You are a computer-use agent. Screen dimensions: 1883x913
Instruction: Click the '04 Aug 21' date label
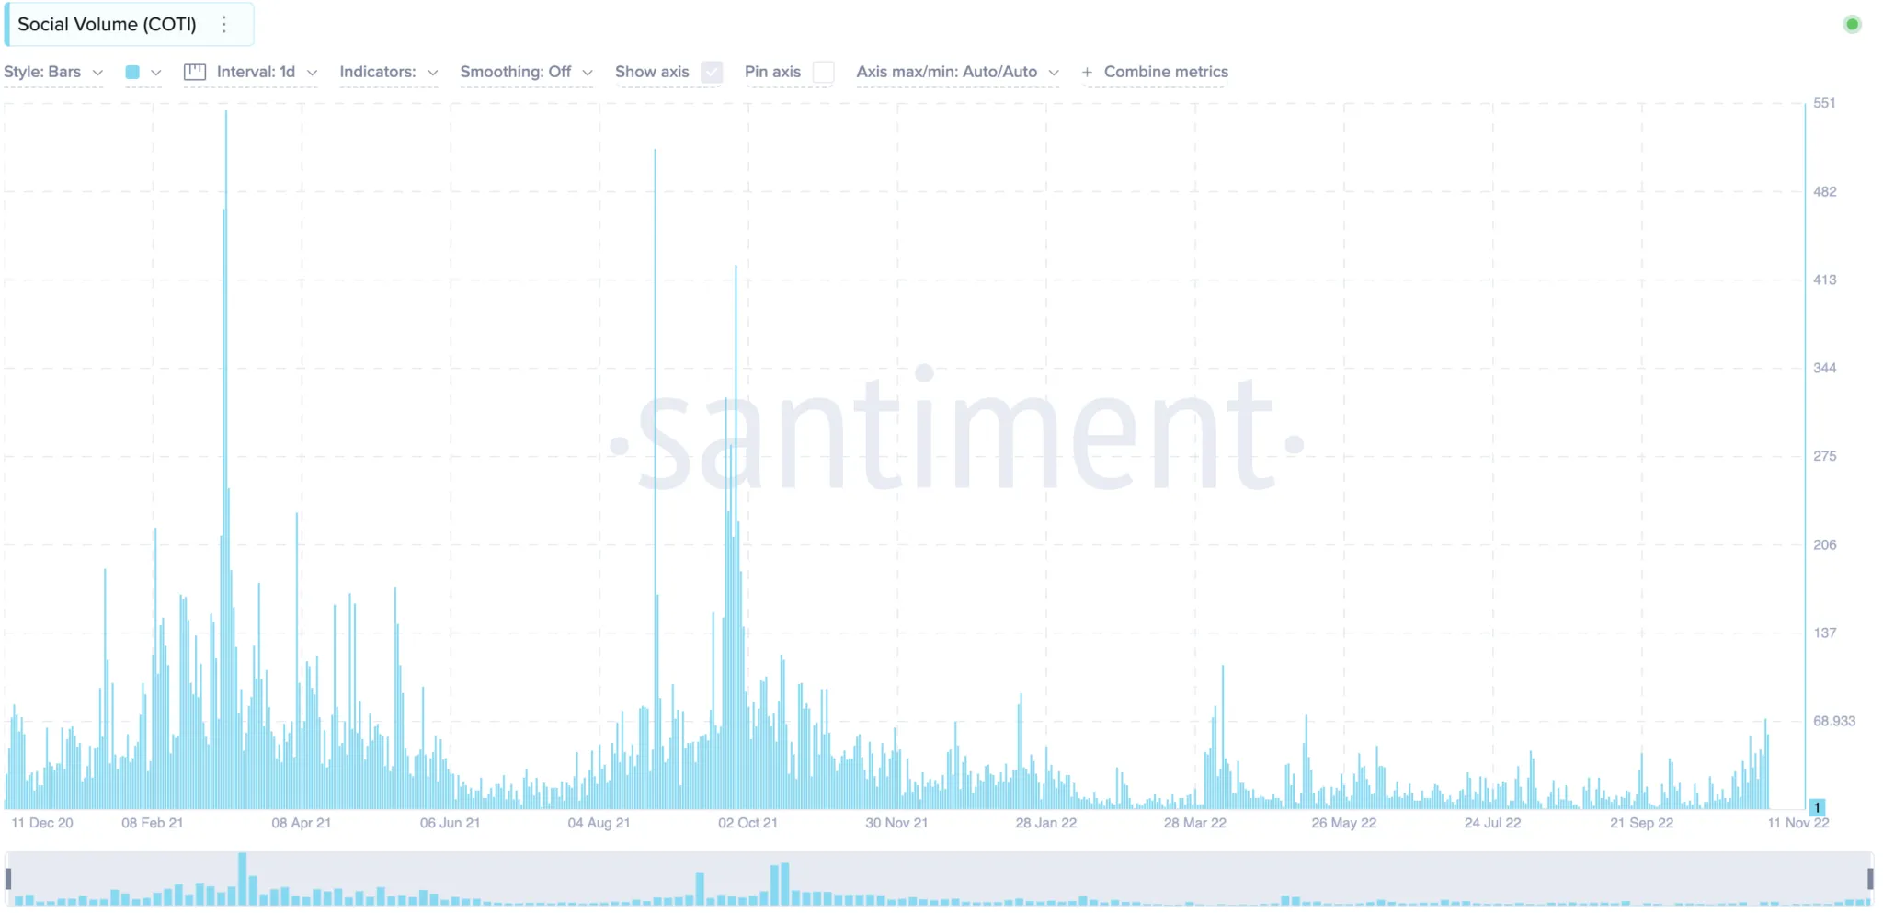point(599,823)
